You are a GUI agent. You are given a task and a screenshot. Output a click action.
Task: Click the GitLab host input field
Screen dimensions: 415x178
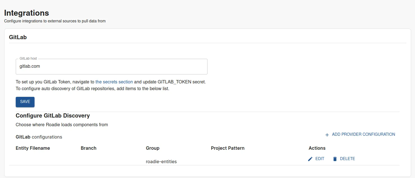(111, 66)
